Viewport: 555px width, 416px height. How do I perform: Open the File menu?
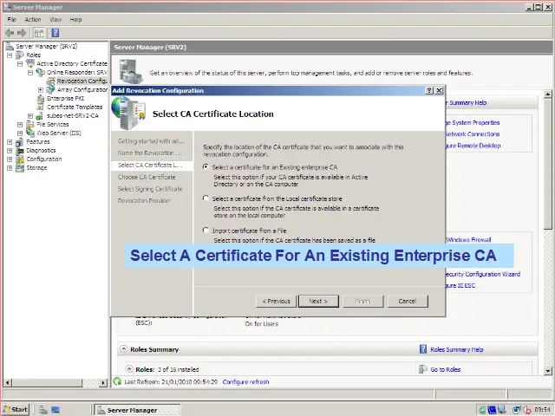pos(11,19)
